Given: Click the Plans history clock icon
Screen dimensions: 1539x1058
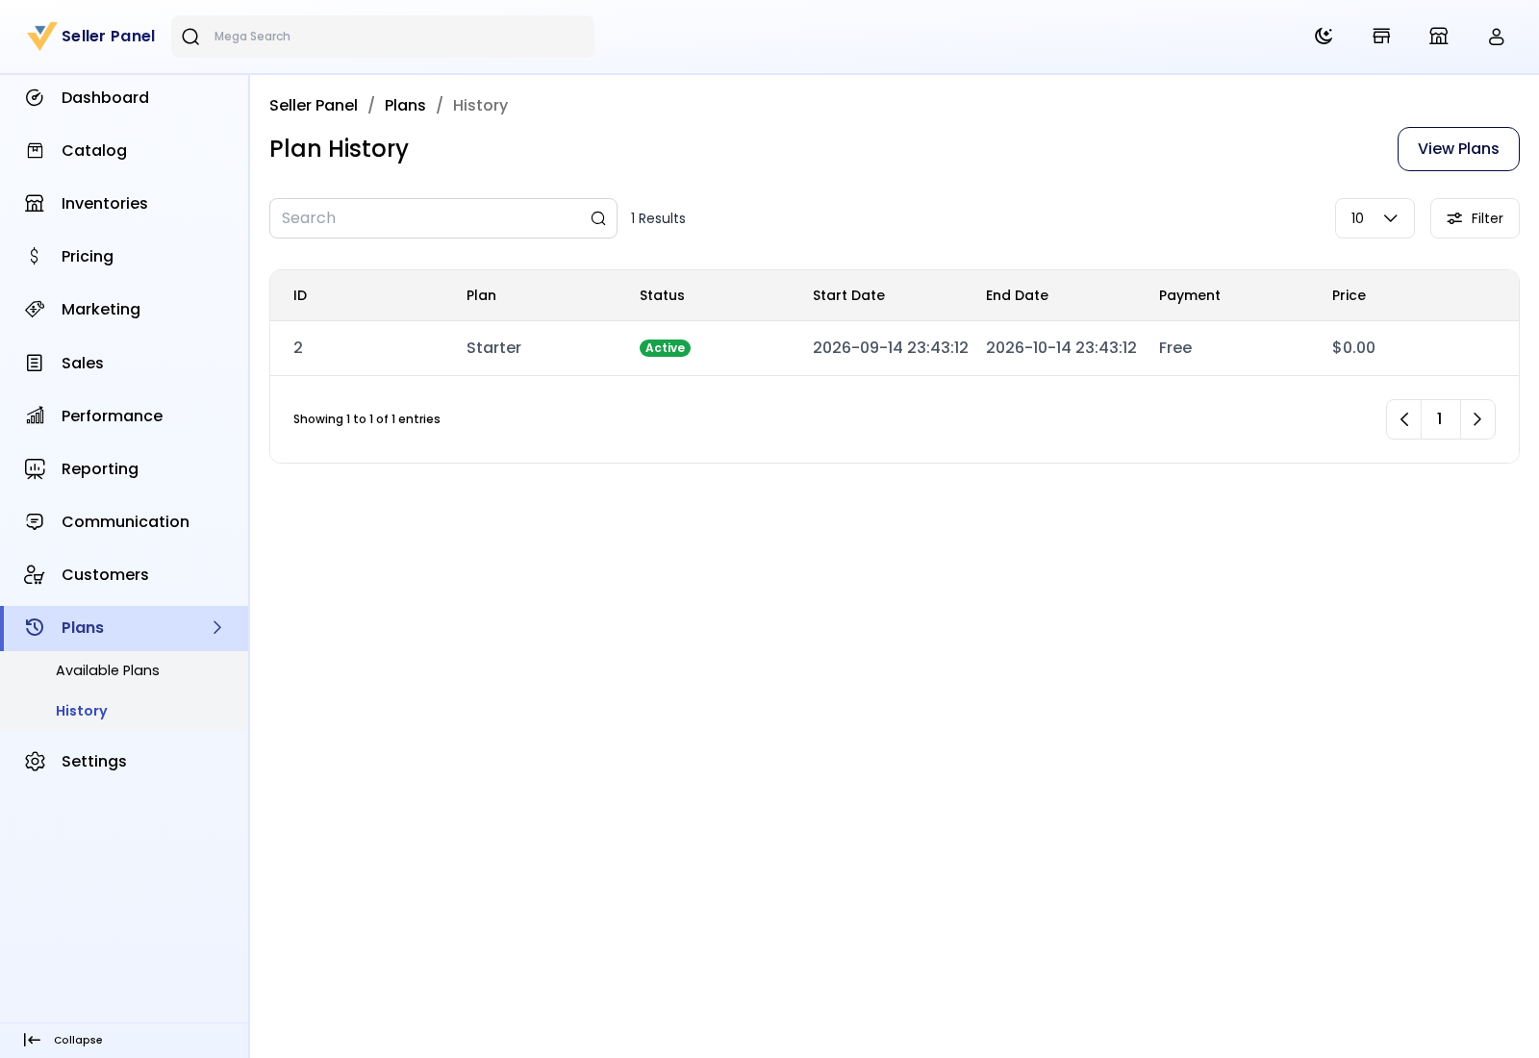Looking at the screenshot, I should (35, 628).
